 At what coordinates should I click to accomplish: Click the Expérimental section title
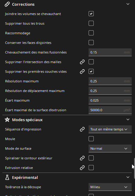(25, 177)
